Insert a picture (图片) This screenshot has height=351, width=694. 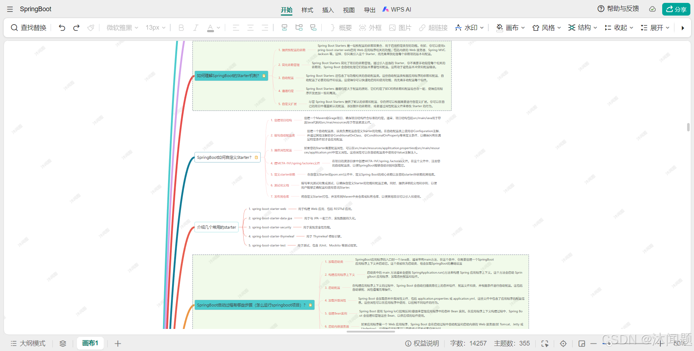coord(400,28)
